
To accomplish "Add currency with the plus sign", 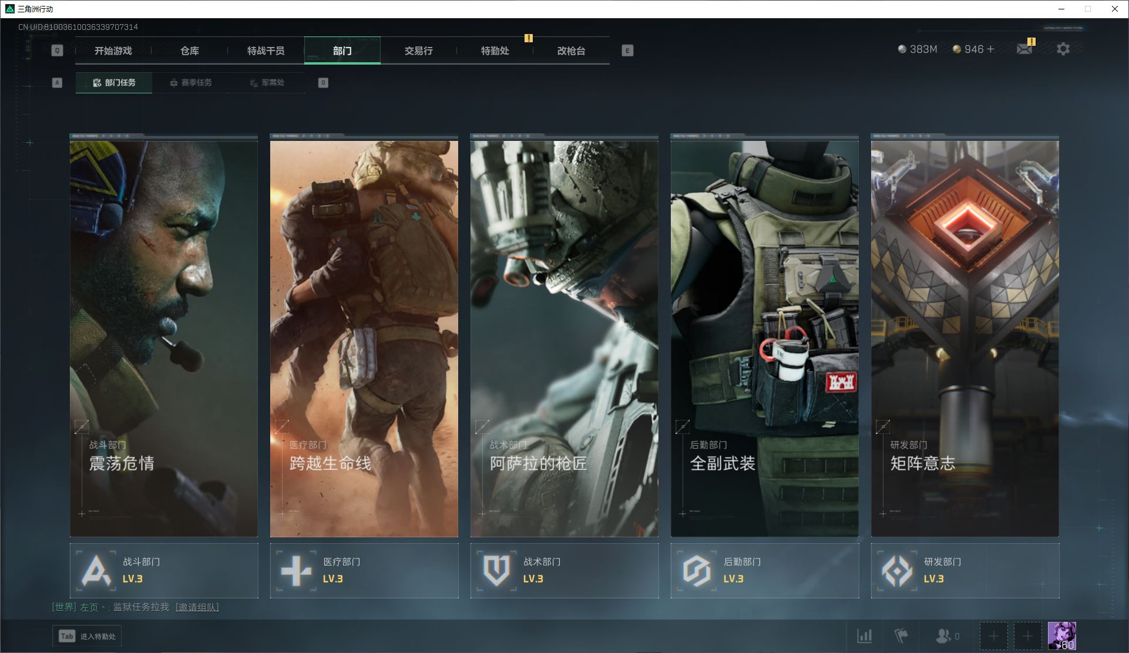I will pos(991,49).
